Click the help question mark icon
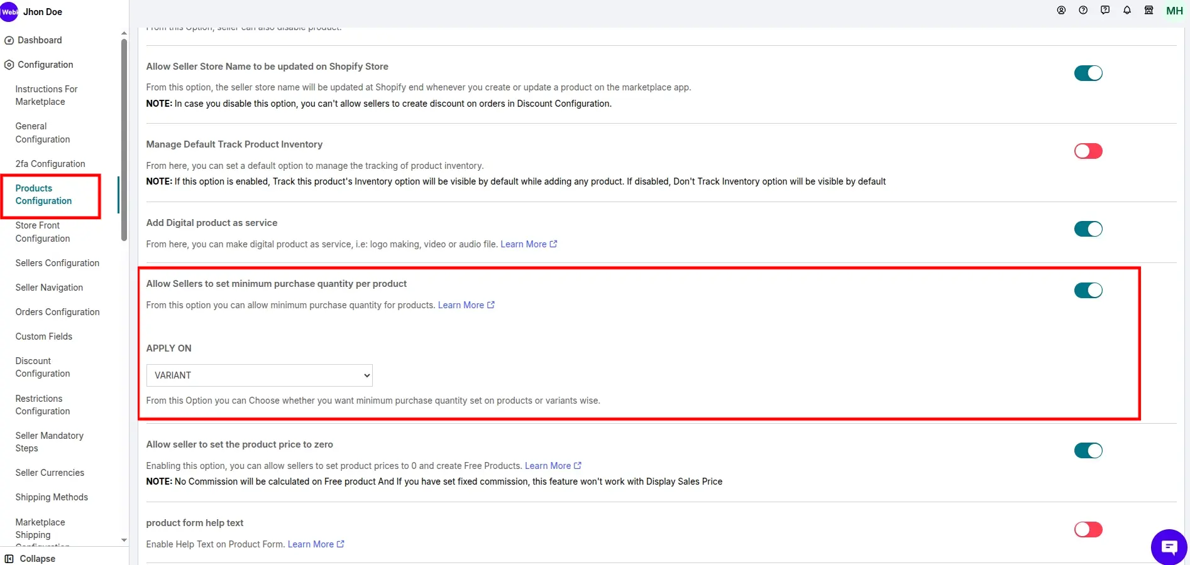Screen dimensions: 1190x565 1083,10
